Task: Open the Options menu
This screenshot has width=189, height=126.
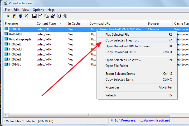Action: coord(38,10)
